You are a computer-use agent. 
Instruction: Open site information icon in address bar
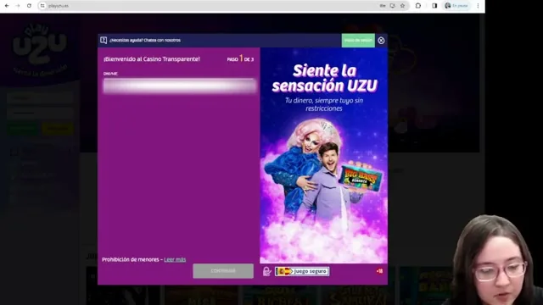[x=42, y=6]
